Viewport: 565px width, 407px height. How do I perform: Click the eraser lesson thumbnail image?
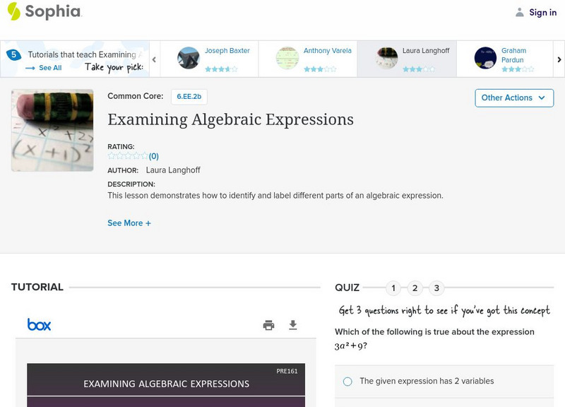coord(52,130)
